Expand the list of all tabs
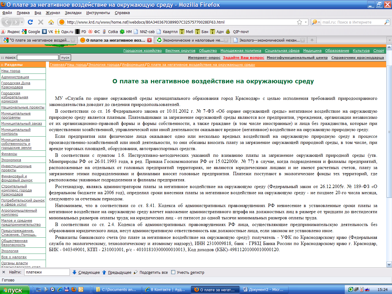Viewport: 392px width, 294px height. tap(389, 40)
